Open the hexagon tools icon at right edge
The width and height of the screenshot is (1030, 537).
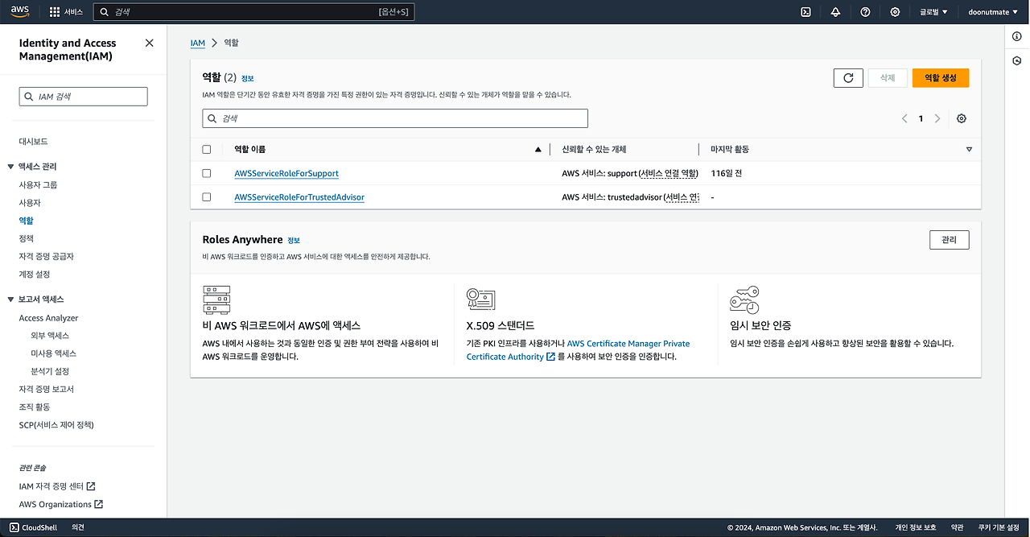click(1017, 61)
